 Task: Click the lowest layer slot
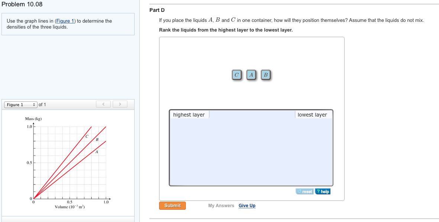click(x=313, y=114)
